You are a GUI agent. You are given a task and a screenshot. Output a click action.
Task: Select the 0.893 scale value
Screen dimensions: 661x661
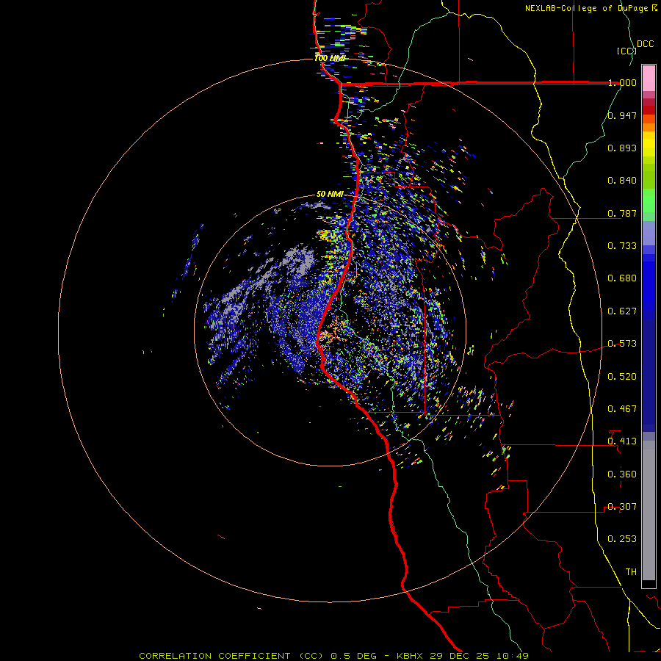pos(622,148)
